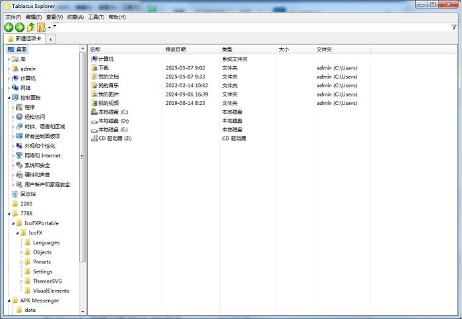Click the green Back navigation arrow
The image size is (462, 319).
9,27
